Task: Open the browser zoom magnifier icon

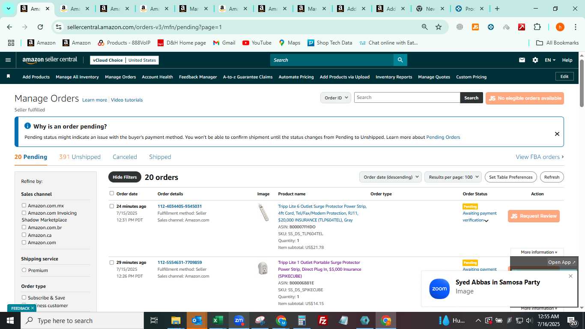Action: point(424,27)
